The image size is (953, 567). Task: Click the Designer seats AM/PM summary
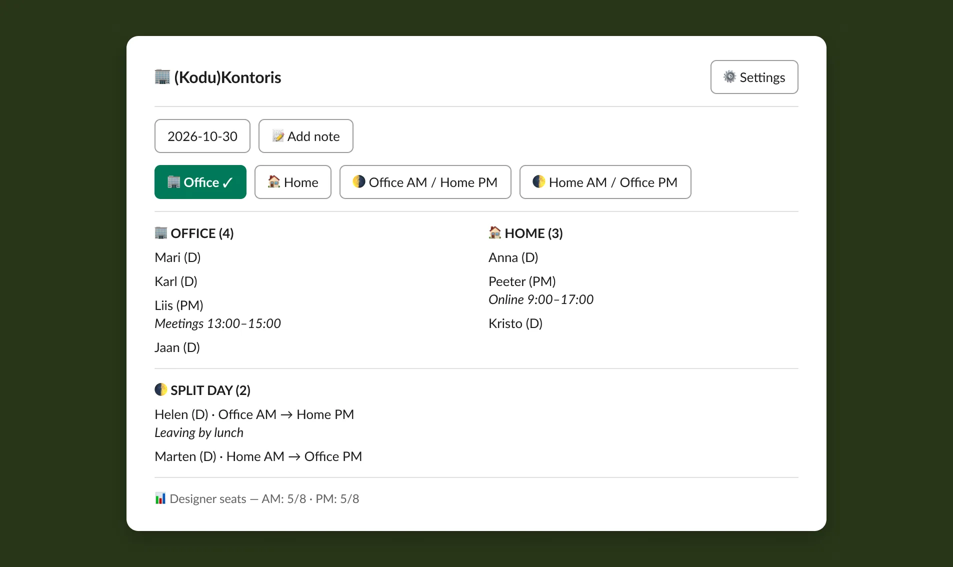coord(264,498)
